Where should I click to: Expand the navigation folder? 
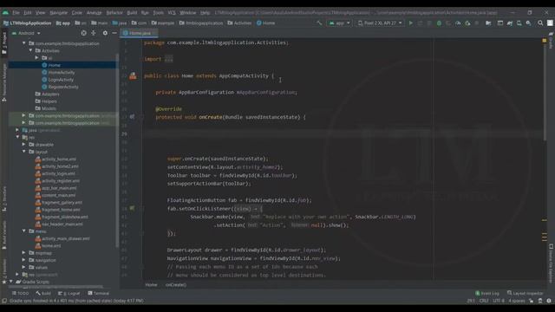[x=24, y=260]
